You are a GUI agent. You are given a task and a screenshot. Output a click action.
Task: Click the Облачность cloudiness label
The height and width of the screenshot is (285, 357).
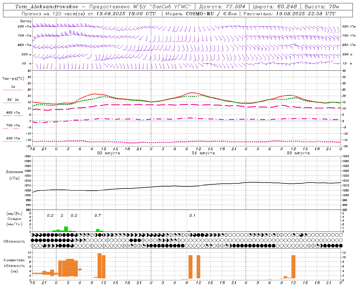pos(14,241)
